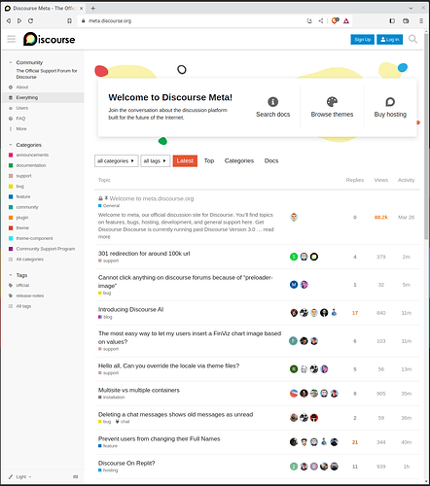This screenshot has height=486, width=430.
Task: Collapse the Categories sidebar section
Action: [11, 145]
